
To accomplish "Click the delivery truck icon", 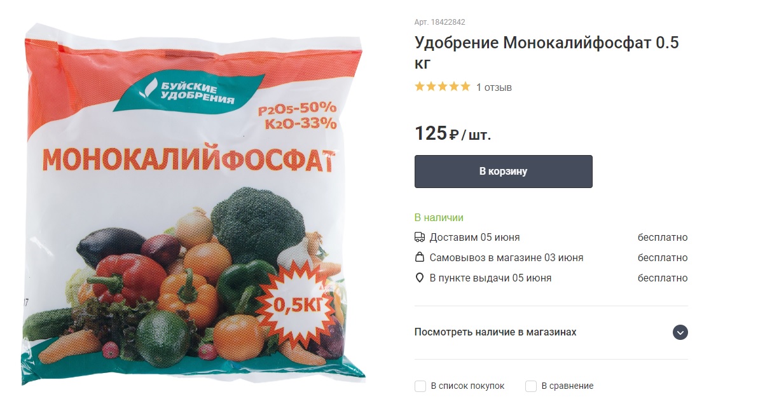I will pyautogui.click(x=420, y=238).
